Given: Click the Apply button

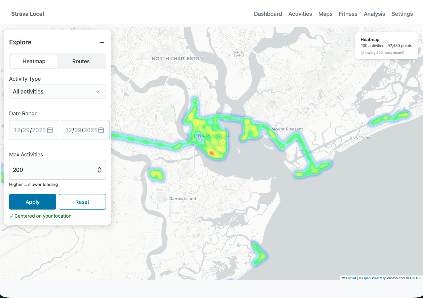Looking at the screenshot, I should (32, 202).
